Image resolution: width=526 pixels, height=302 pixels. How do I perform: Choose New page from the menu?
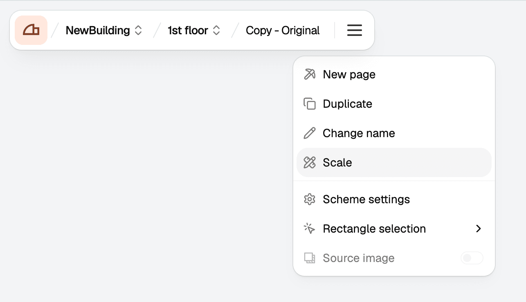coord(394,74)
